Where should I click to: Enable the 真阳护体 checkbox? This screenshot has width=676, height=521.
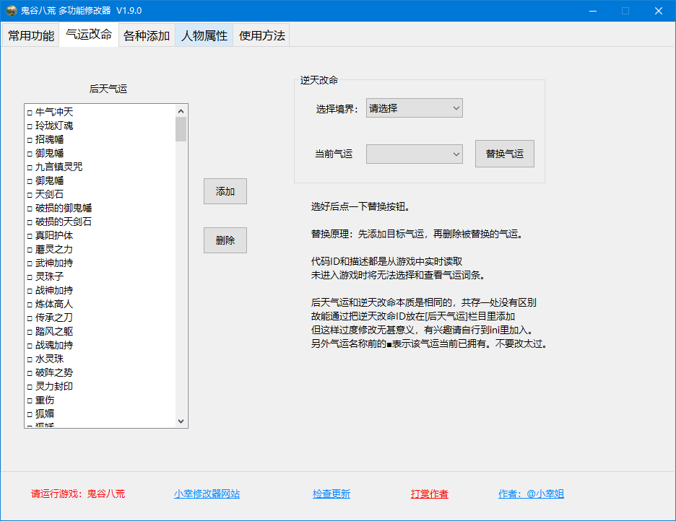tap(30, 236)
